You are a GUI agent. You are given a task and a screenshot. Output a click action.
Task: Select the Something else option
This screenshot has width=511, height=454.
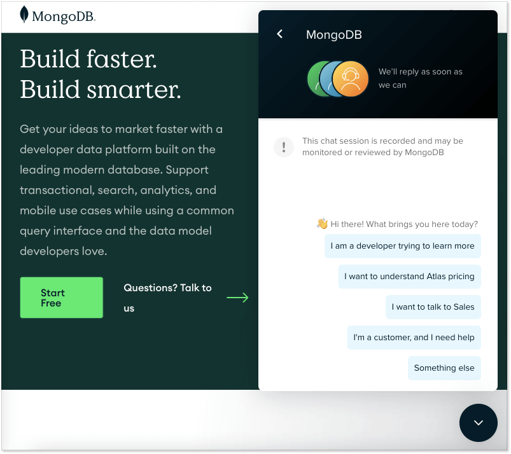point(444,368)
